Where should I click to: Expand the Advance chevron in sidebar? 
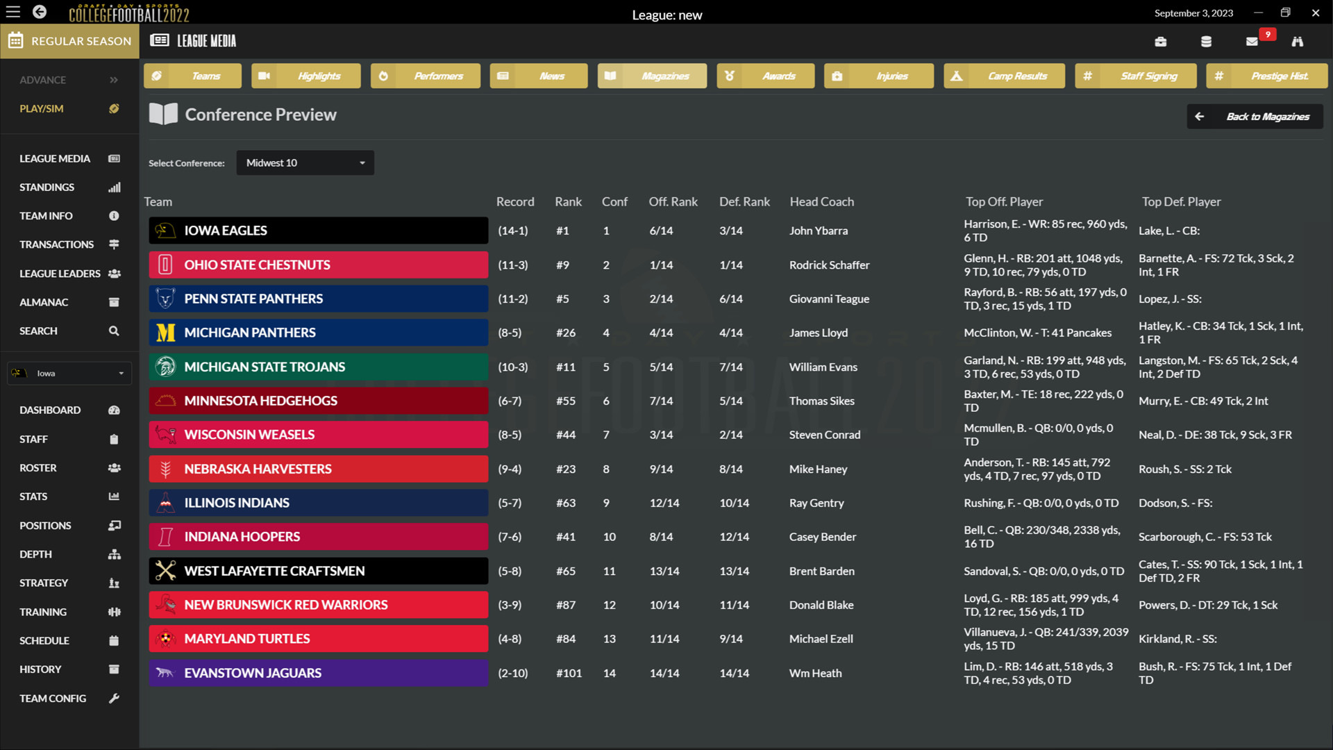pos(113,80)
